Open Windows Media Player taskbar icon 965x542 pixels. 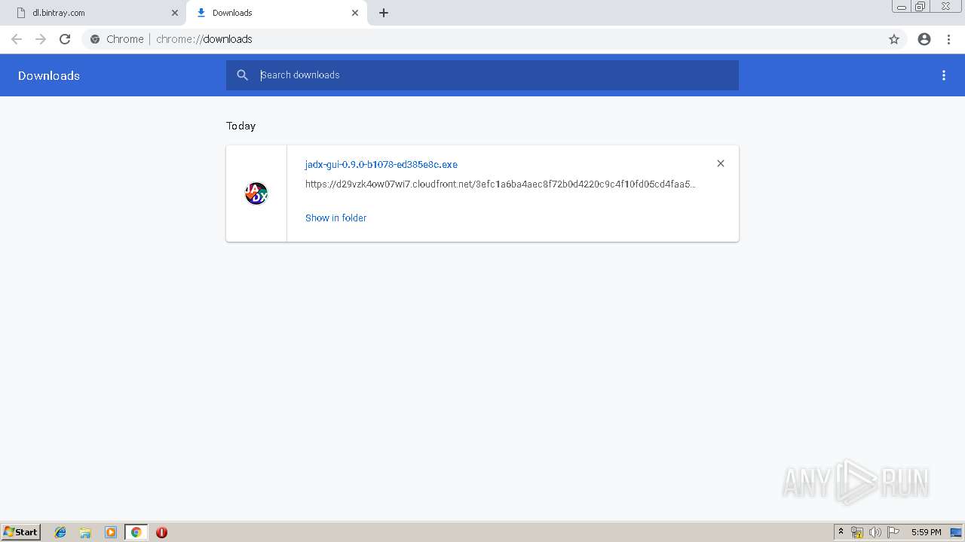(x=110, y=532)
